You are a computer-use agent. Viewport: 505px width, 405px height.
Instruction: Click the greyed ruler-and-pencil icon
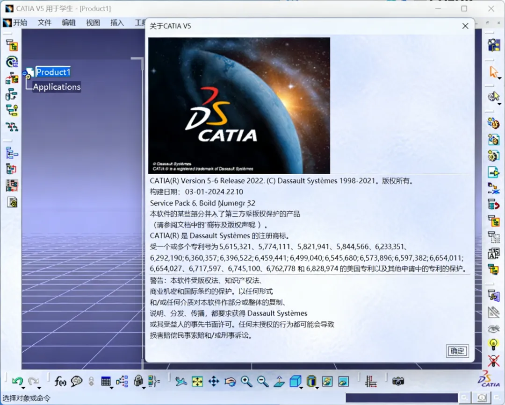tap(493, 312)
